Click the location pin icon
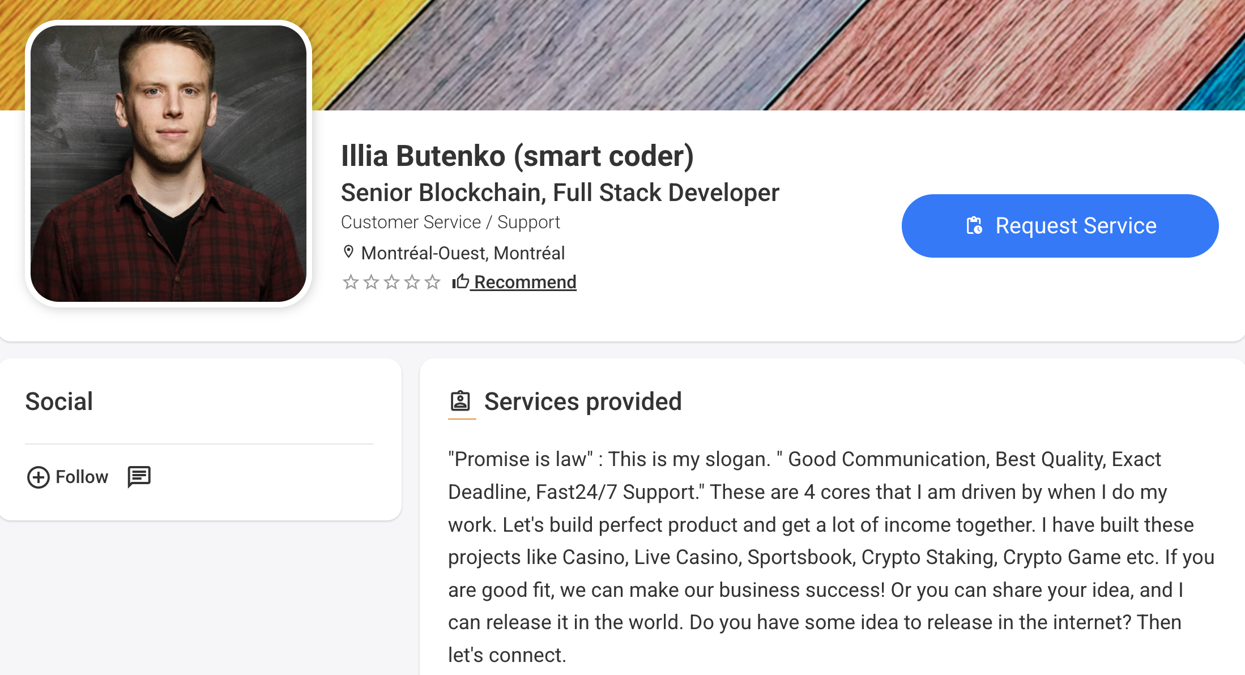The width and height of the screenshot is (1245, 675). tap(348, 252)
